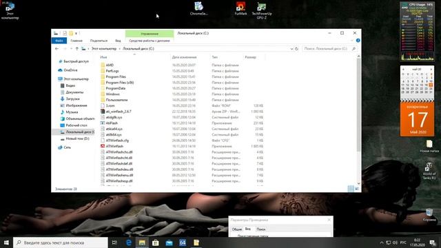Open Task View on the taskbar
The height and width of the screenshot is (248, 441).
(x=114, y=242)
